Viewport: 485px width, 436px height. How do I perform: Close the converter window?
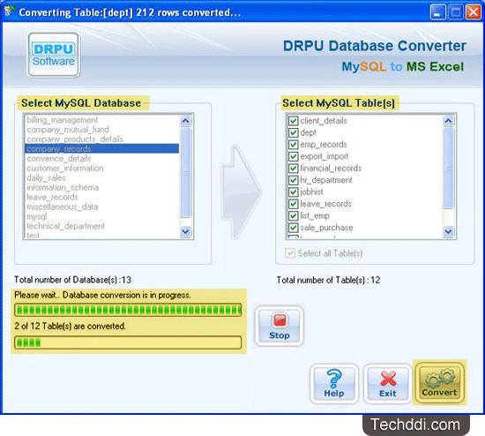pyautogui.click(x=474, y=12)
